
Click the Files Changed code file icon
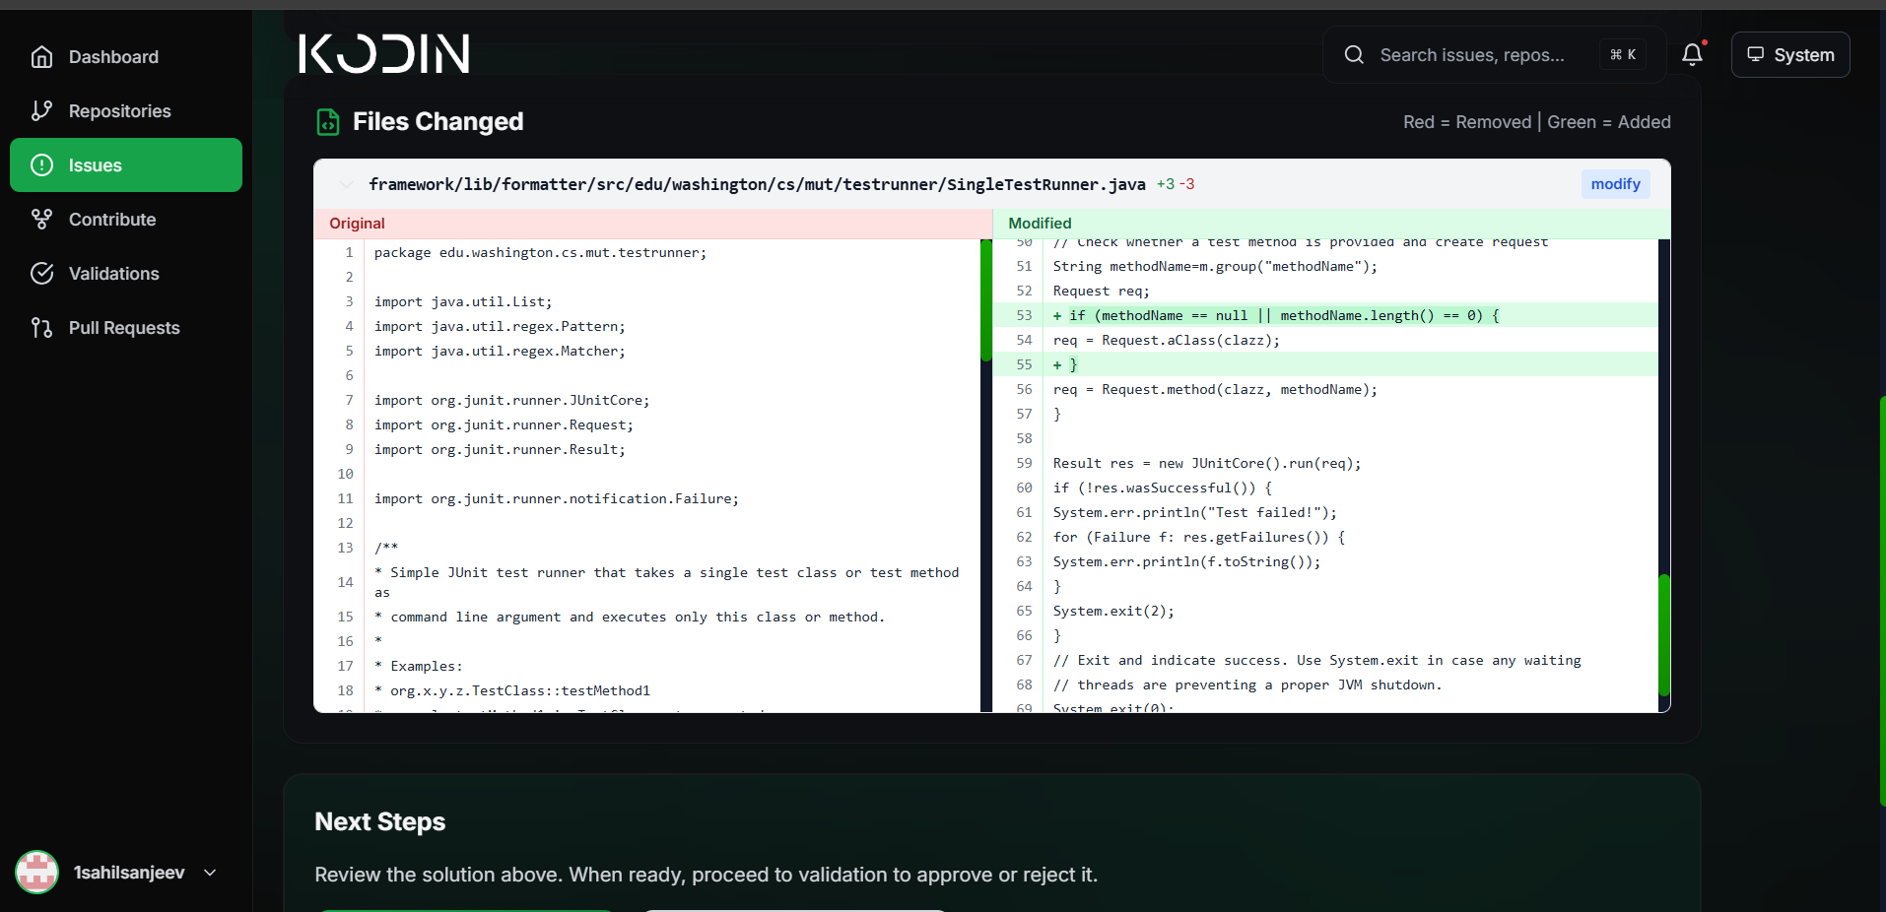click(x=327, y=122)
